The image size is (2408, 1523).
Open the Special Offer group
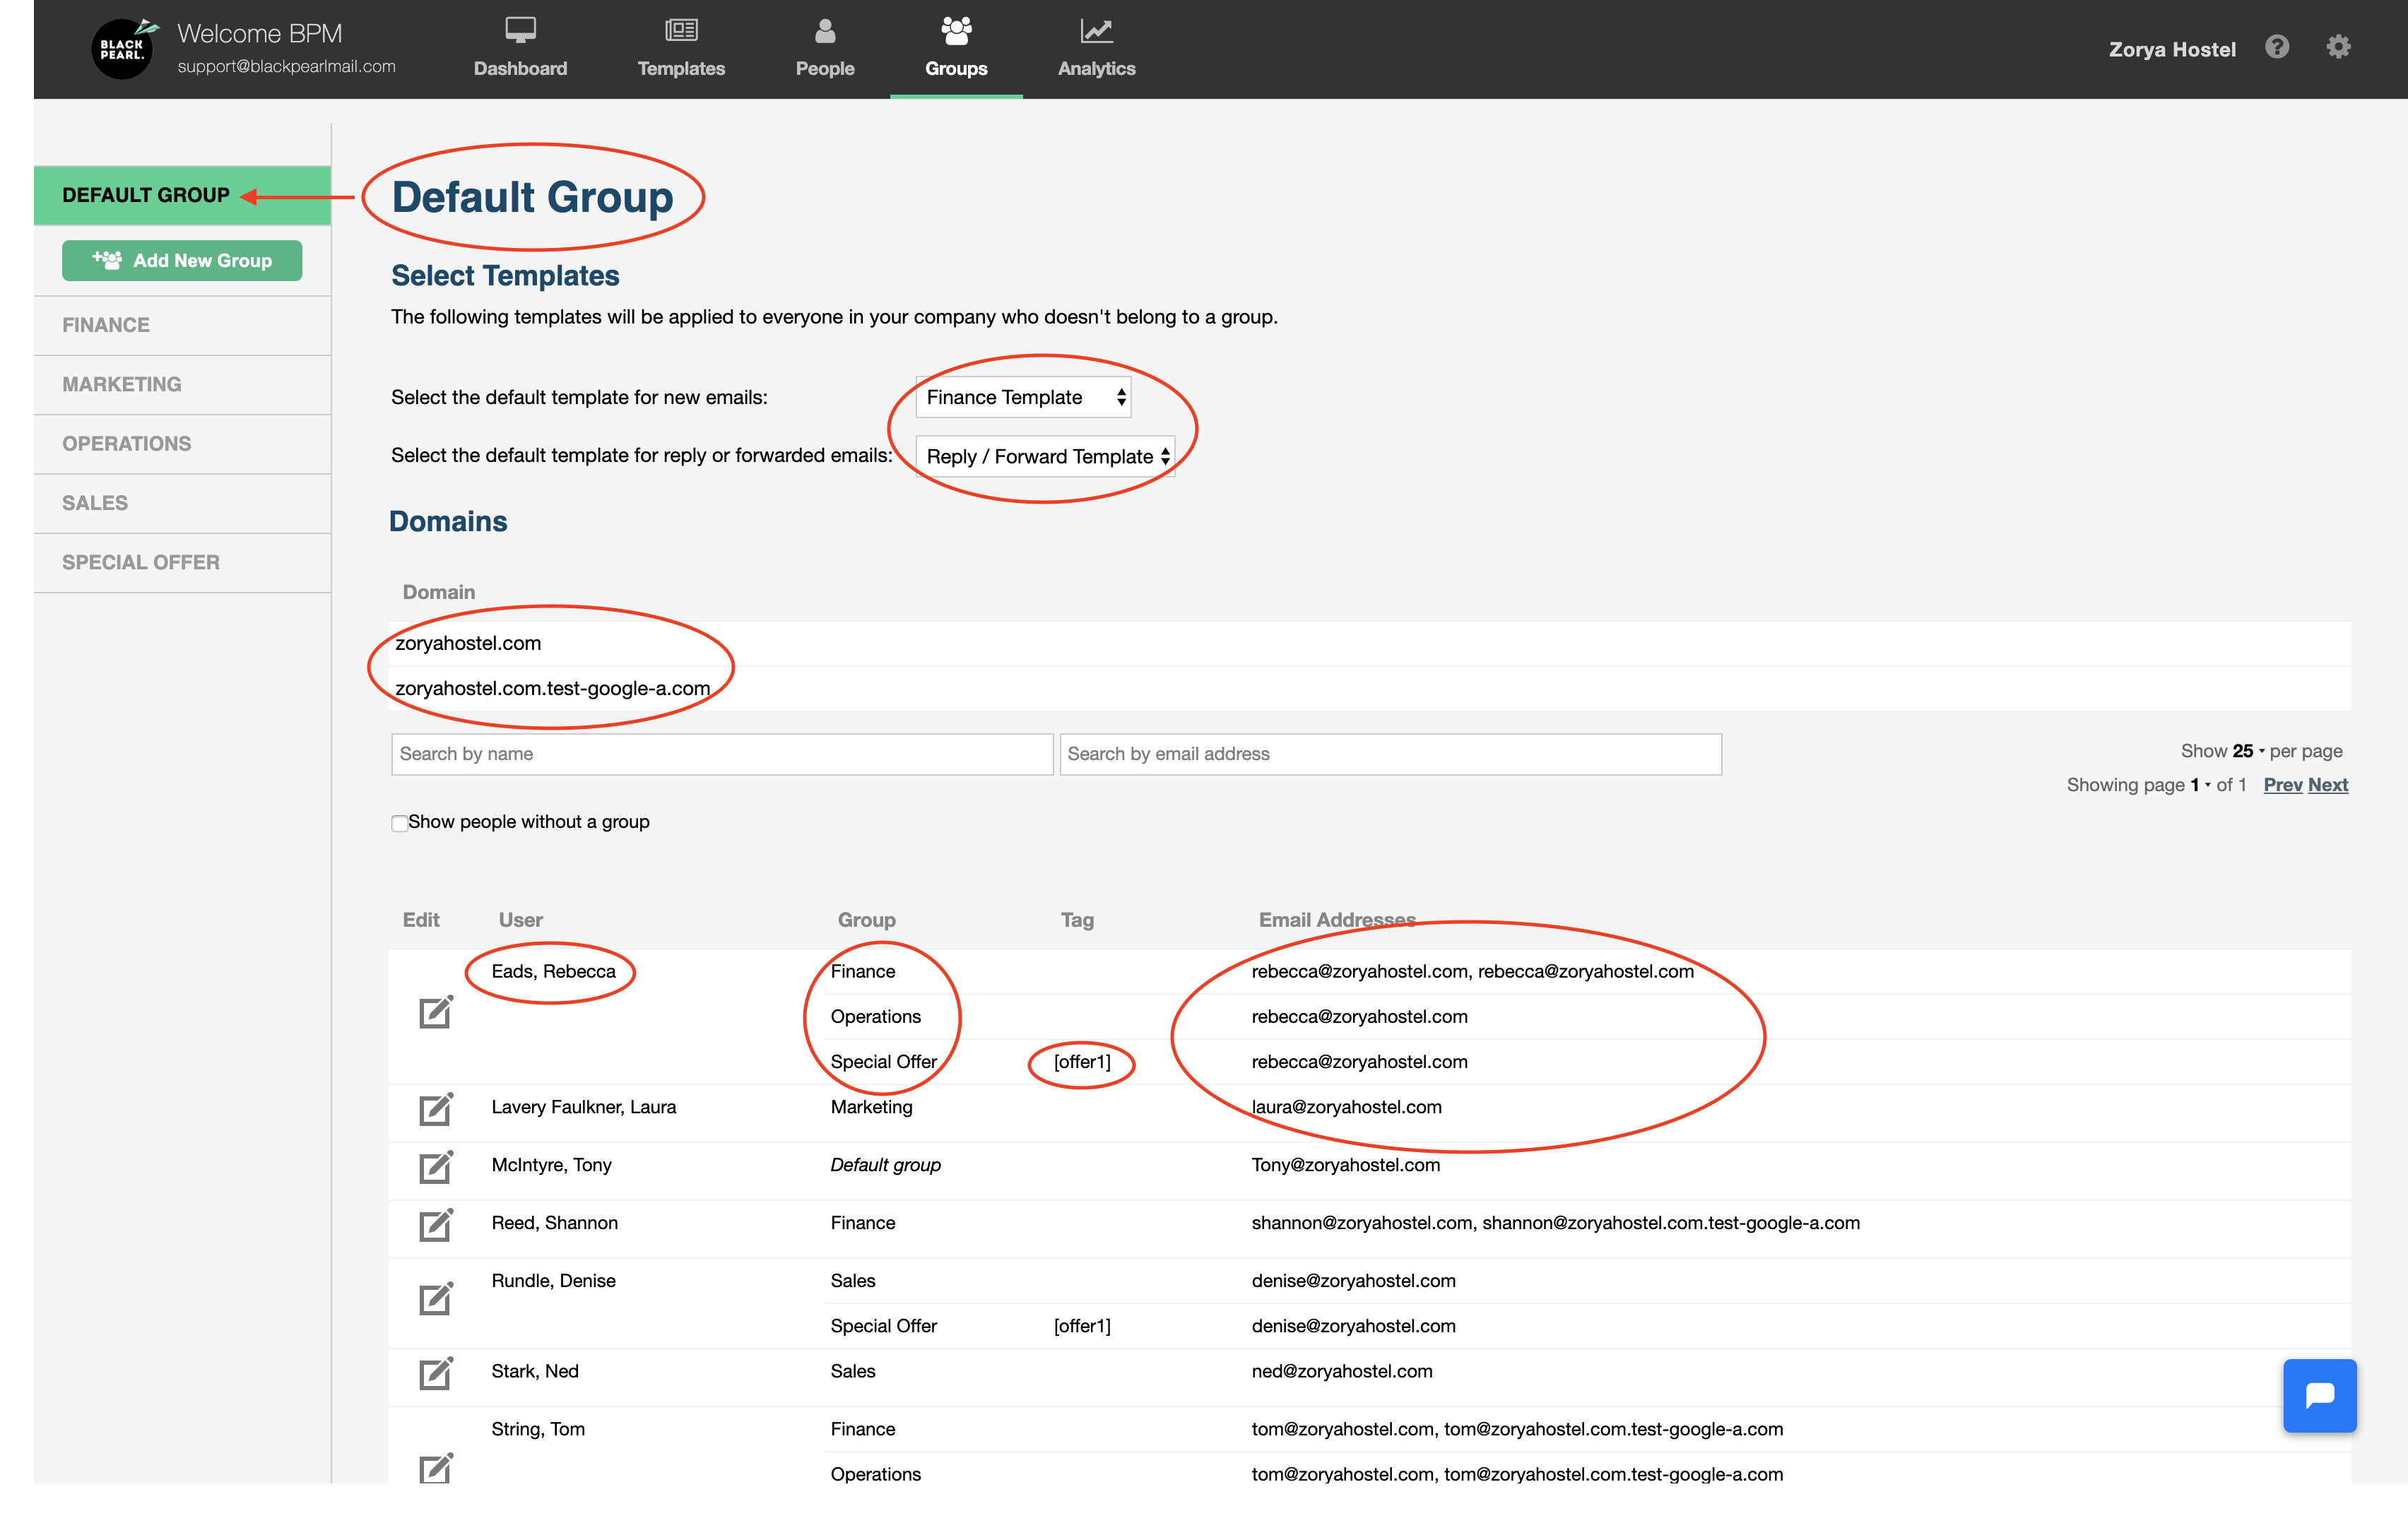click(x=141, y=562)
